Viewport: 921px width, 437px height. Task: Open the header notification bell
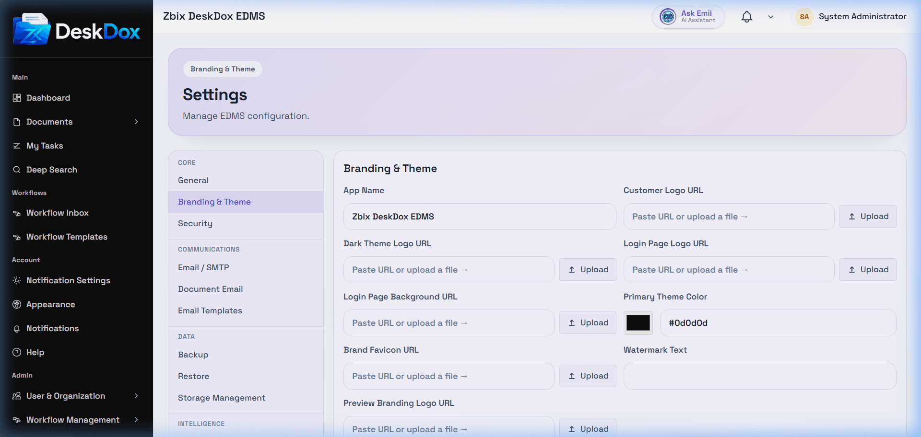pos(747,17)
